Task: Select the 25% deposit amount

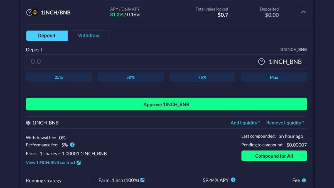Action: click(59, 77)
